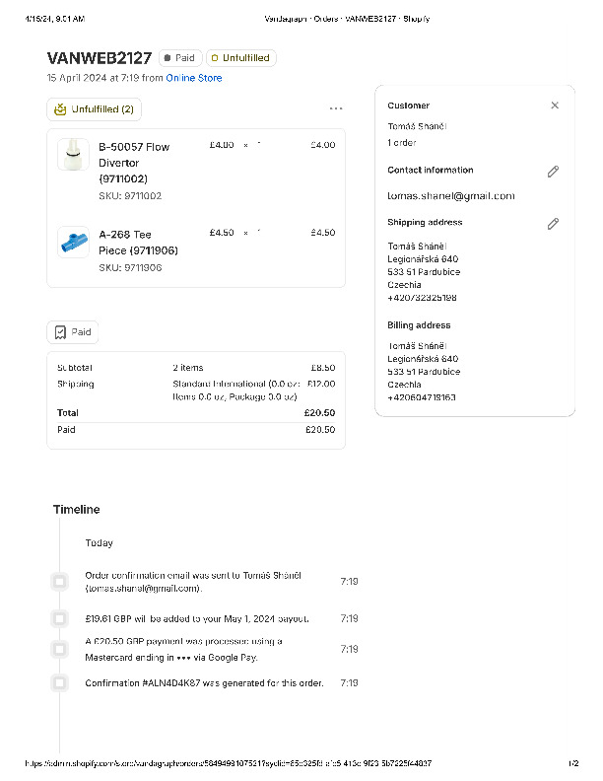
Task: Open the Online Store link
Action: 194,78
